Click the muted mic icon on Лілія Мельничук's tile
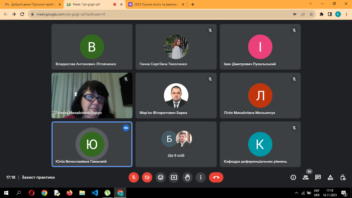The width and height of the screenshot is (352, 198). [x=294, y=79]
